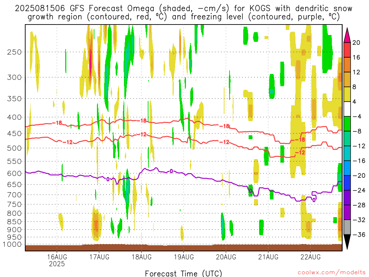Pick the light yellow 4 to 8 swatch
Image resolution: width=369 pixels, height=277 pixels.
pos(347,94)
